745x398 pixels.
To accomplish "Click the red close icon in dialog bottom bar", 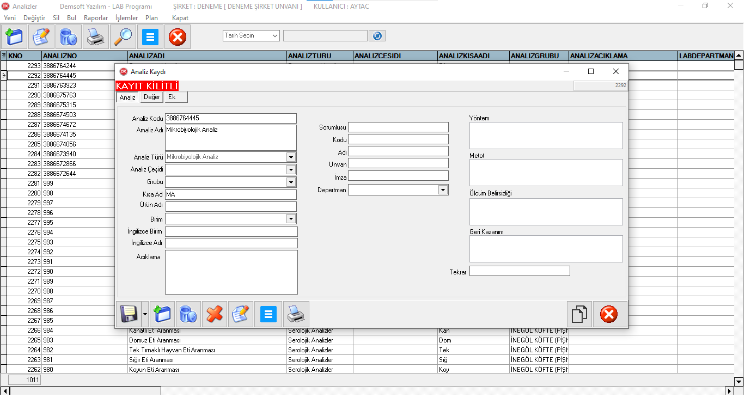I will tap(609, 314).
